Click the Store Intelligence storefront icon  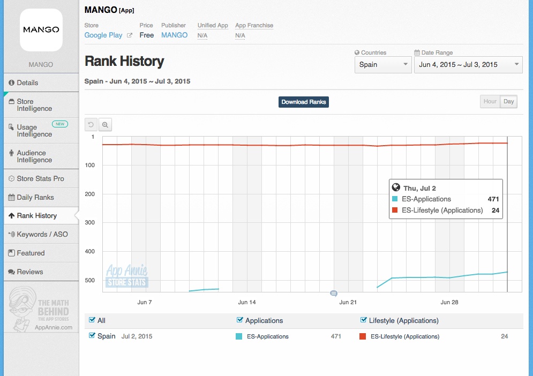click(x=12, y=101)
